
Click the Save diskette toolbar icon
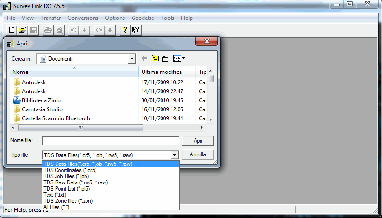pos(34,30)
